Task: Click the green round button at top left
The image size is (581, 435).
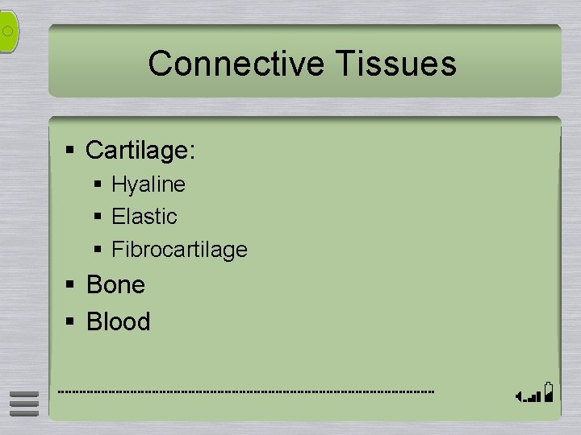Action: 9,31
